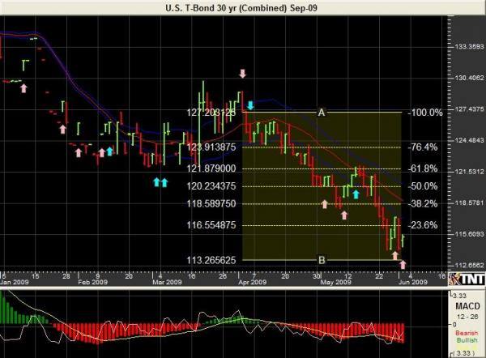
Task: Click the pink down arrow above price peak
Action: [242, 75]
